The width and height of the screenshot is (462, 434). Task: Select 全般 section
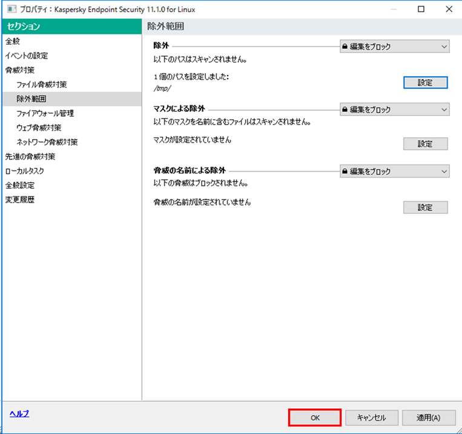click(72, 42)
